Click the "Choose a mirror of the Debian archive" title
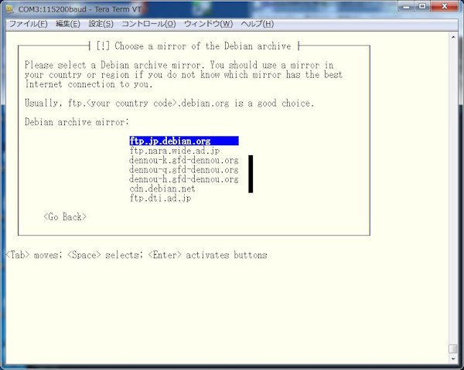The width and height of the screenshot is (464, 370). tap(203, 46)
